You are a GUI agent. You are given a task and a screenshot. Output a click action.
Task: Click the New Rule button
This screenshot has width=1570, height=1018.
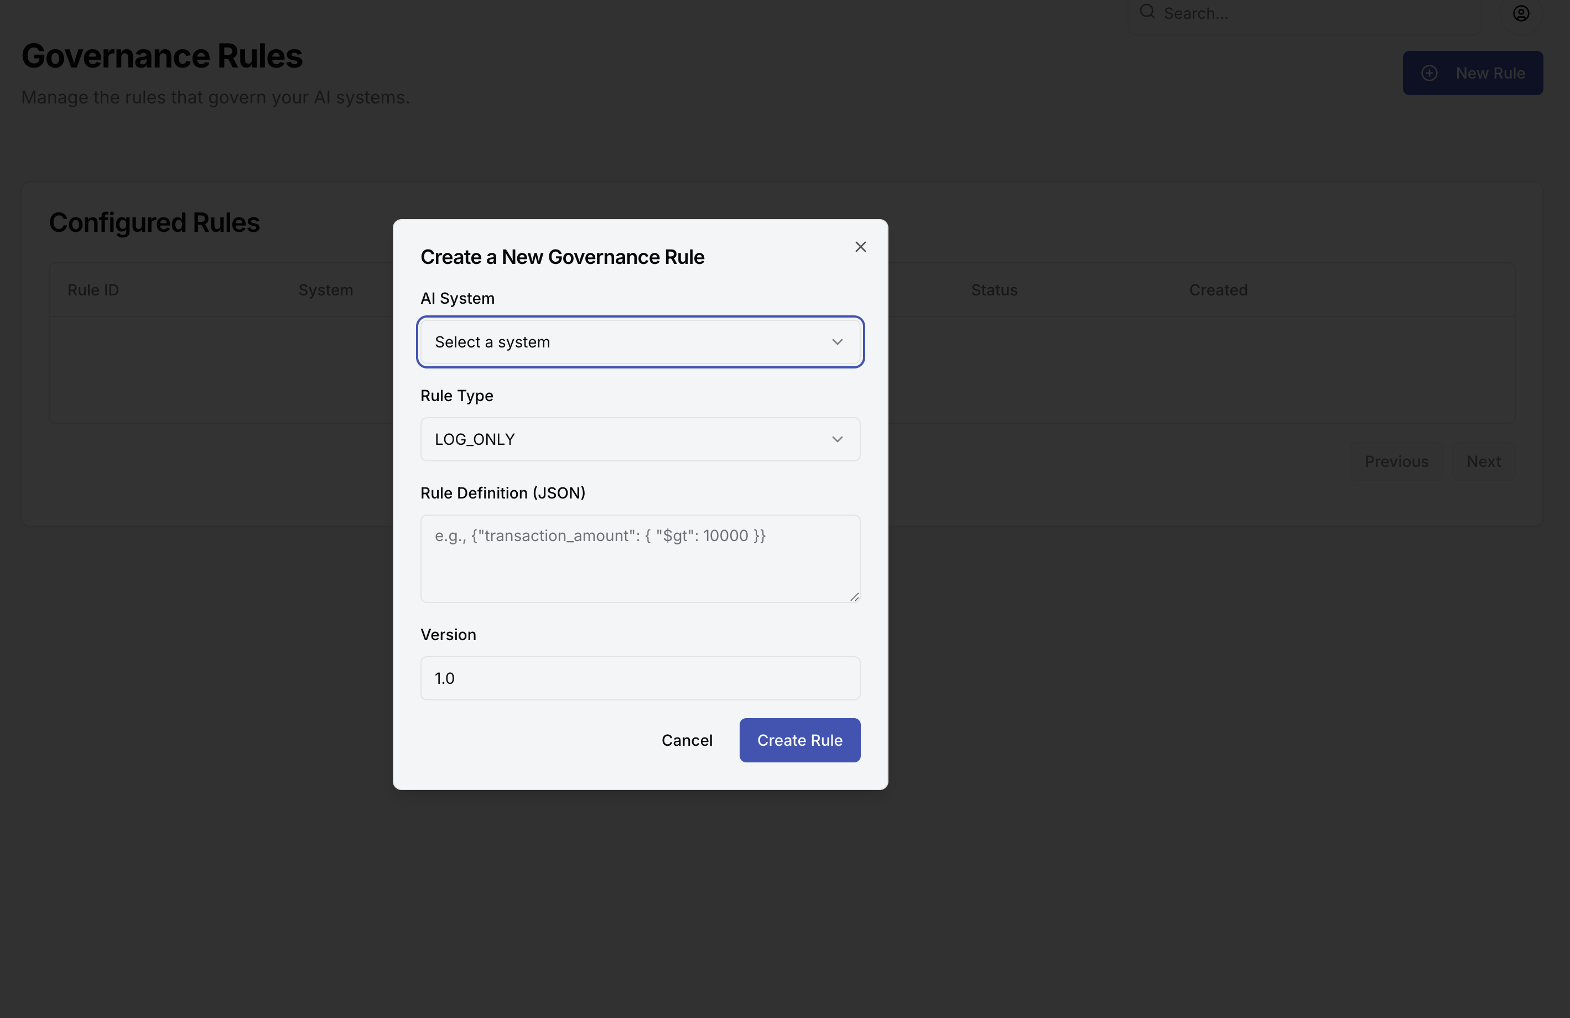(x=1473, y=73)
